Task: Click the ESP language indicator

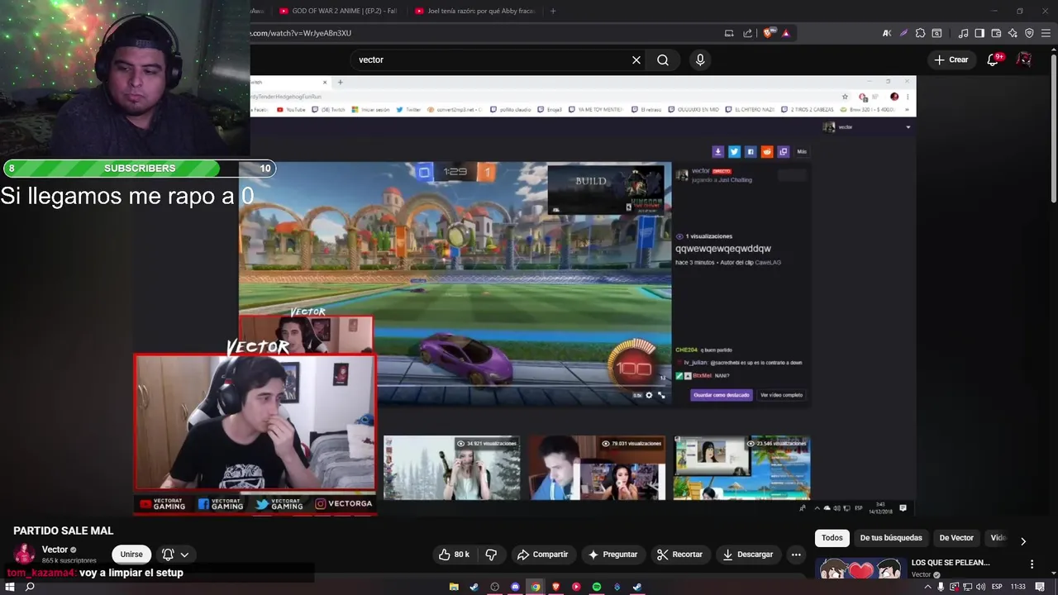Action: point(997,587)
